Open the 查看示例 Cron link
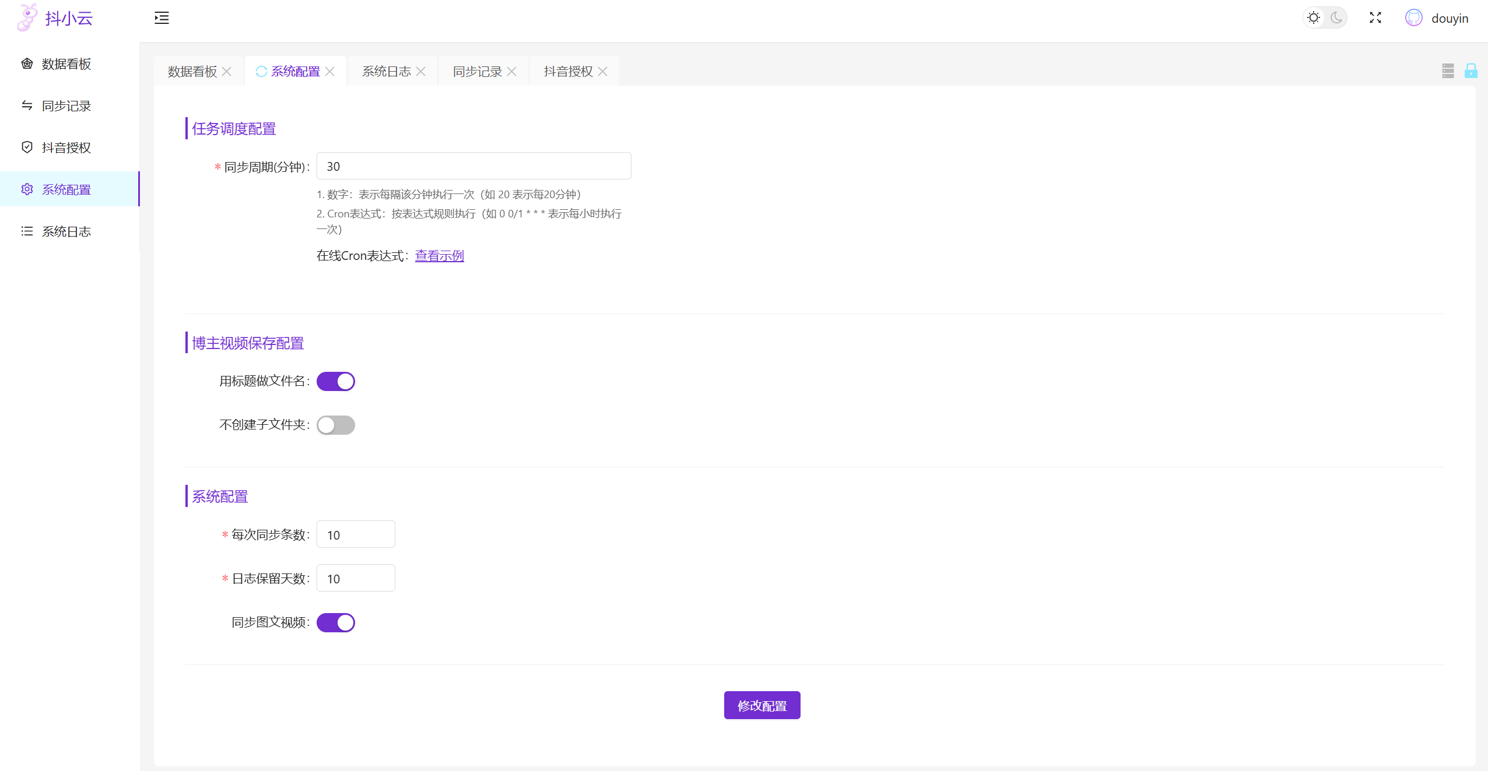 point(440,256)
